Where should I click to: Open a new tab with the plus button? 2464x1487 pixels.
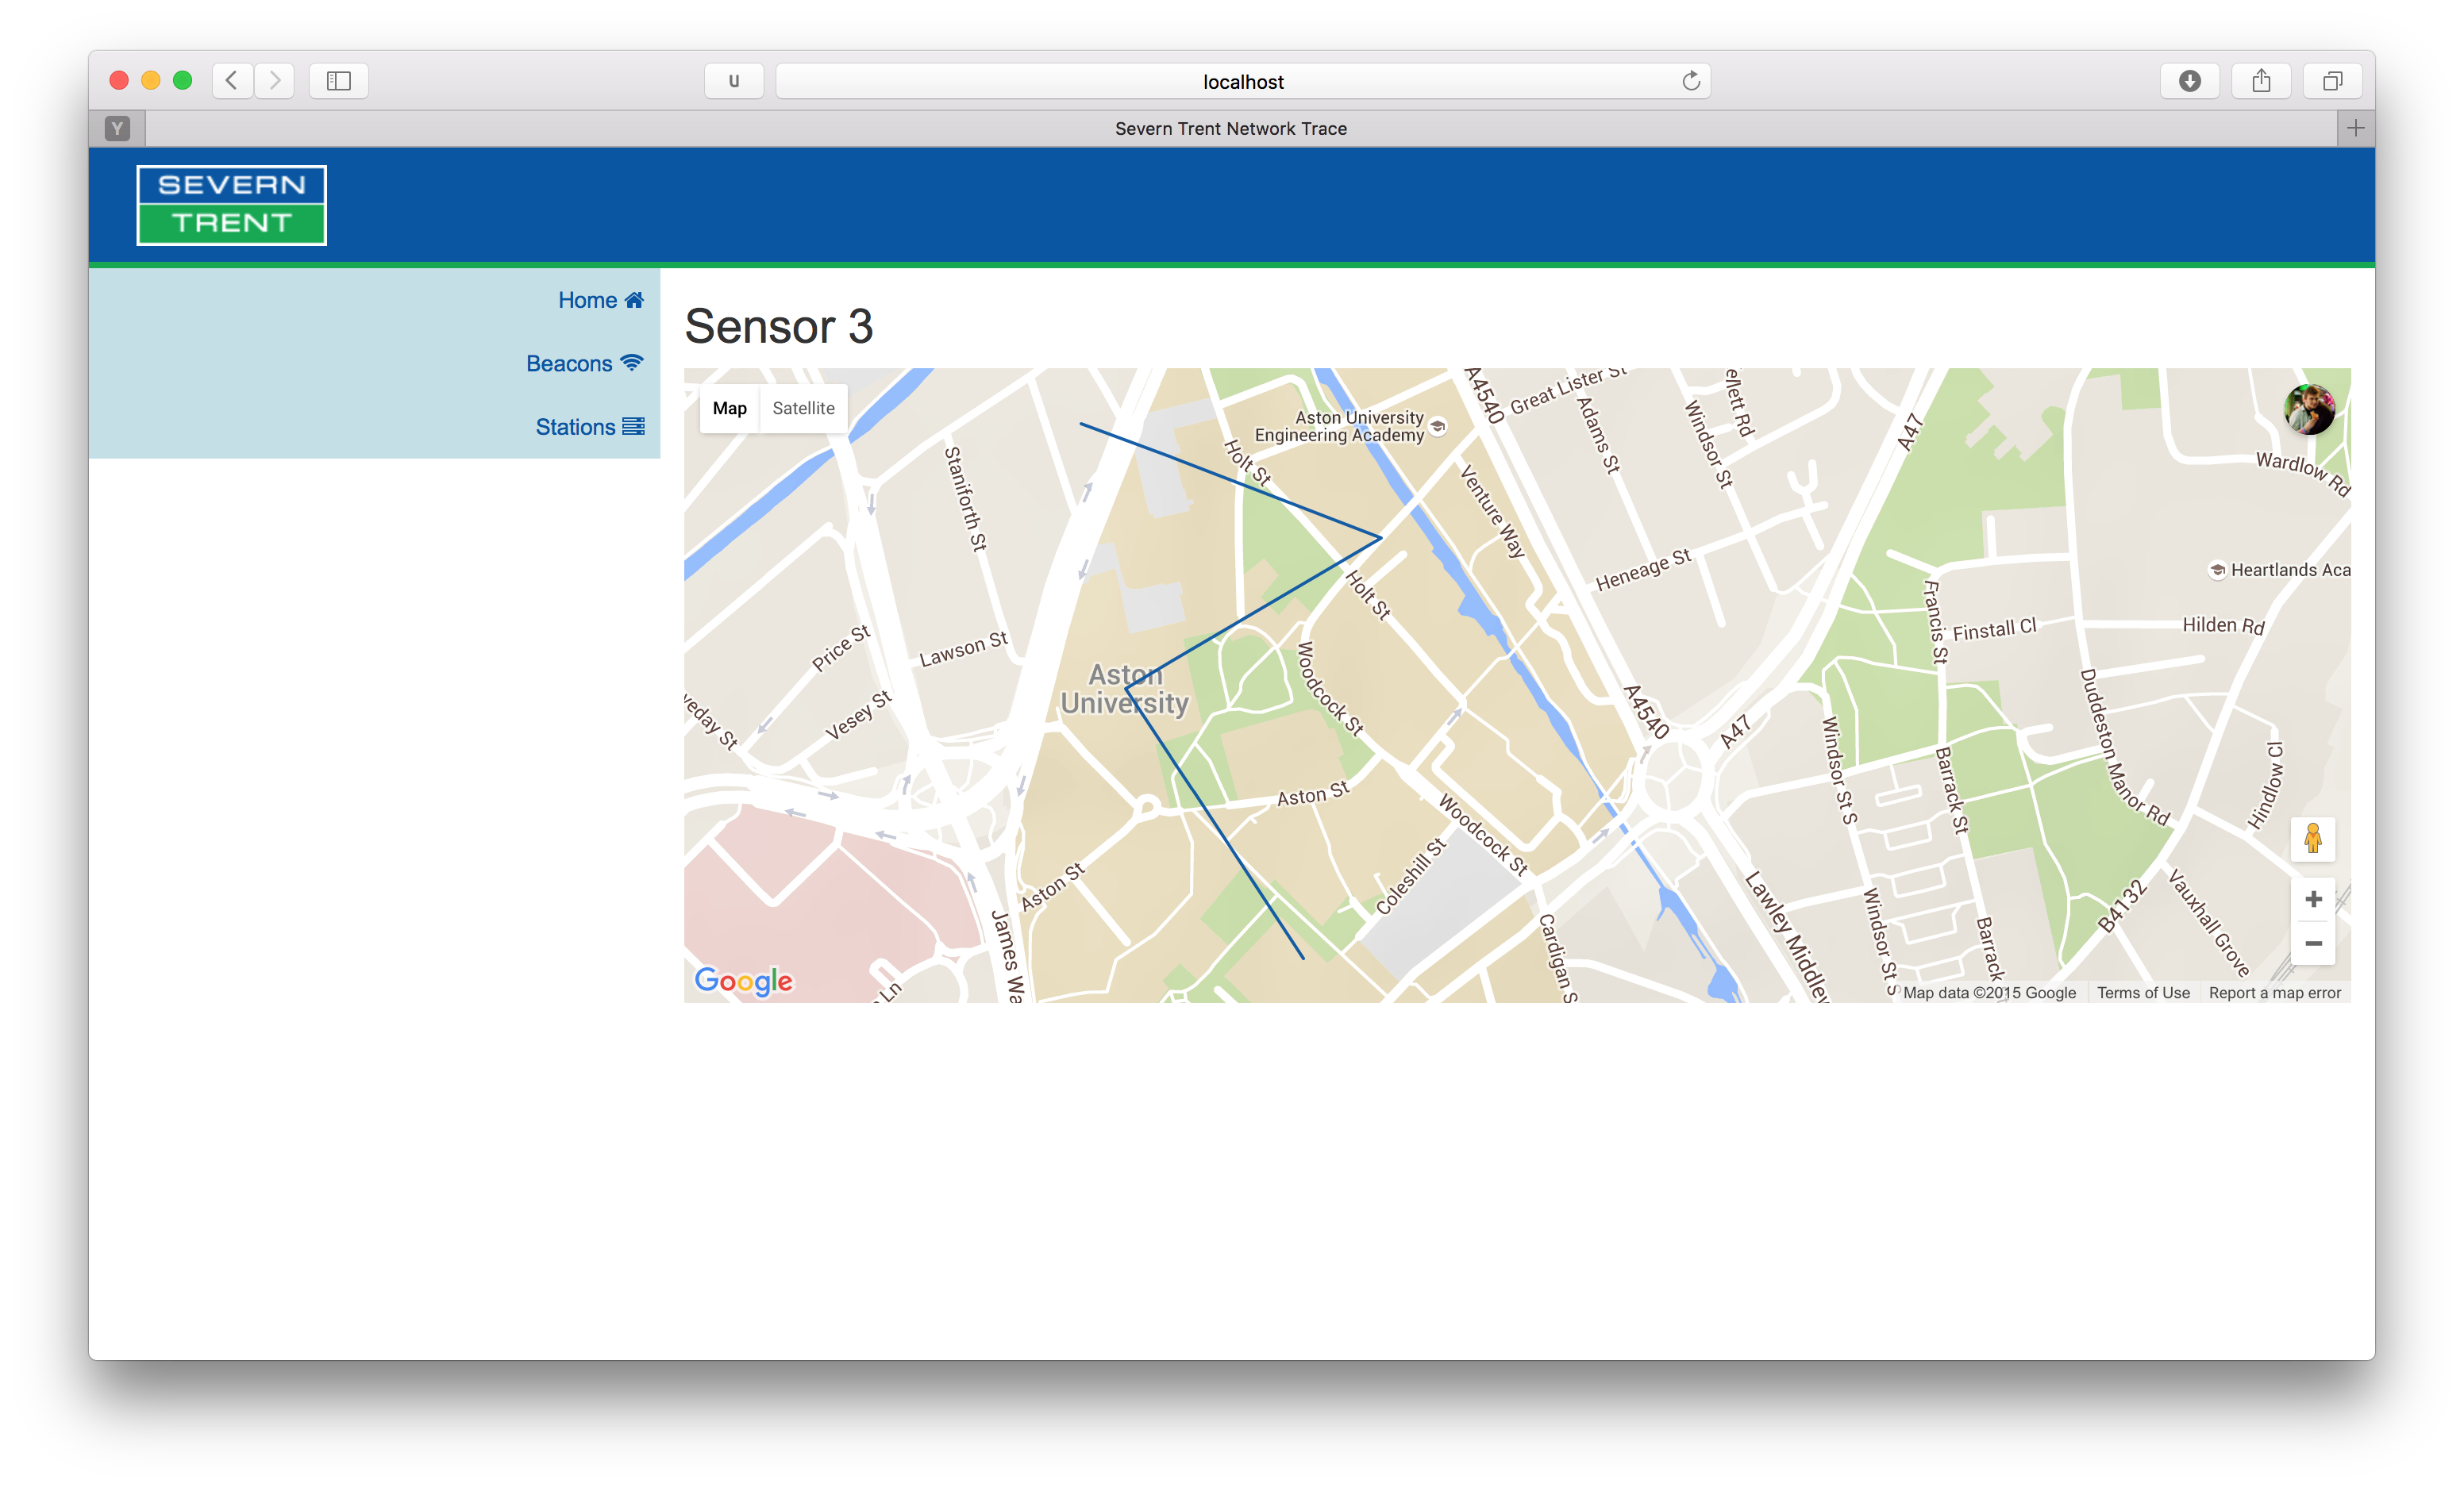(x=2355, y=128)
